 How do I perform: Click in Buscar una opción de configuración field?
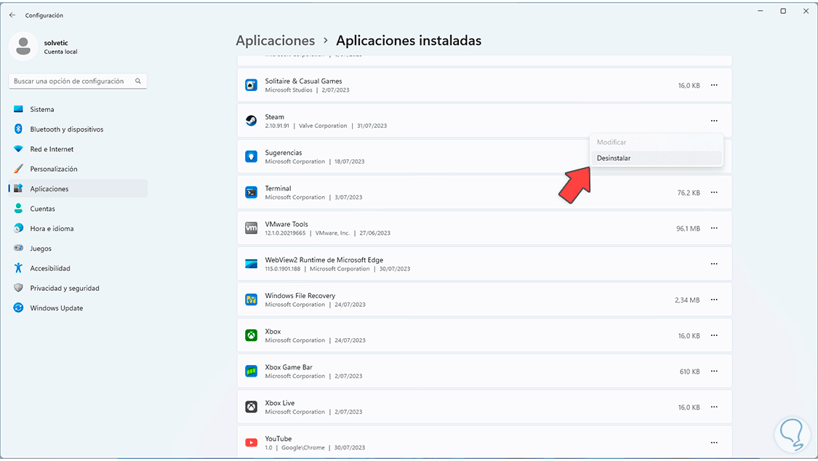pos(78,81)
